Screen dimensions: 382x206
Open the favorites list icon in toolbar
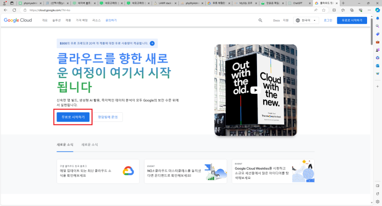point(343,10)
